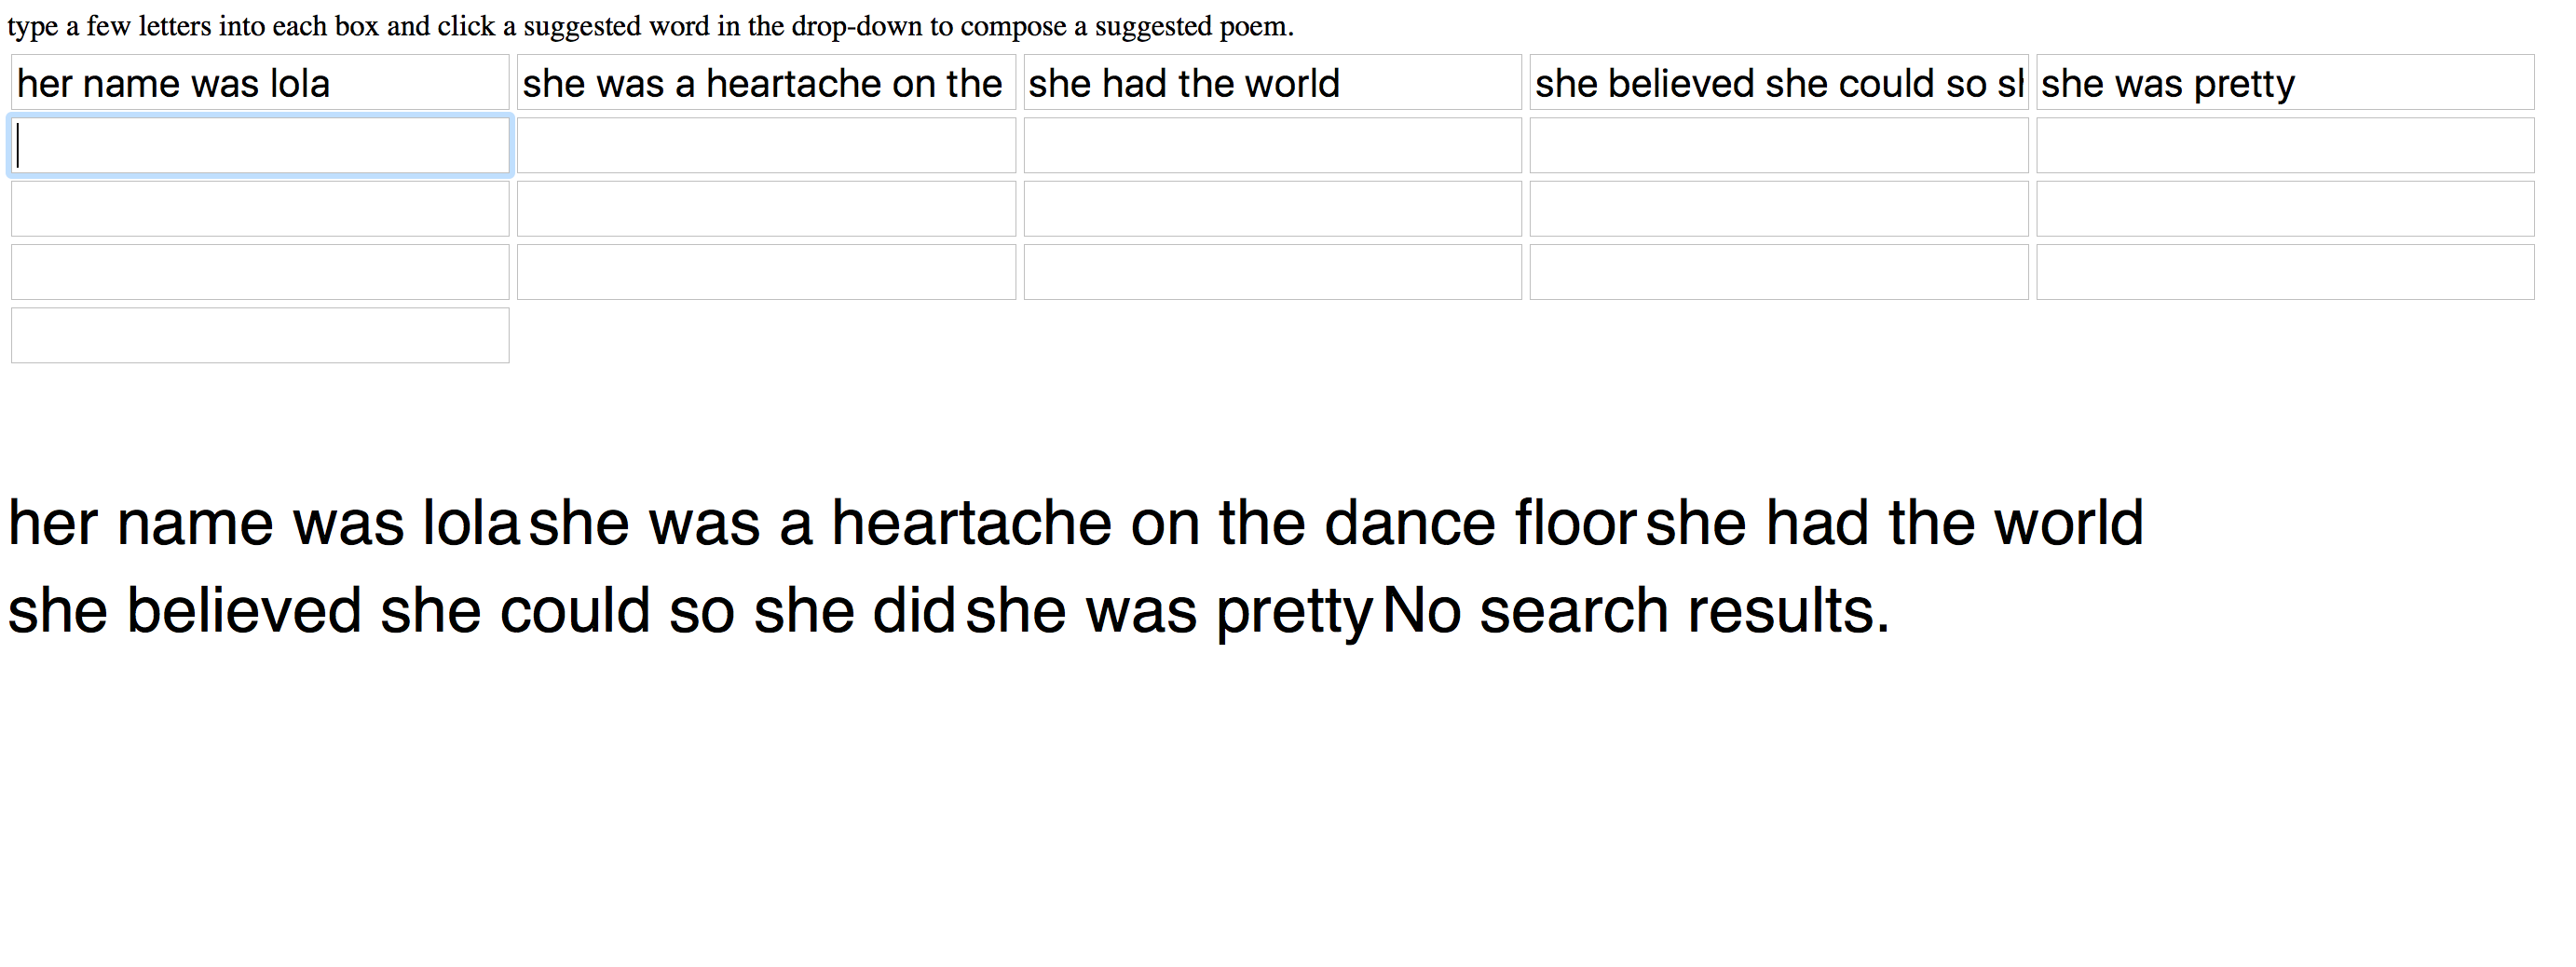2576x967 pixels.
Task: Click poem text "she believed she could so she did"
Action: click(x=482, y=610)
